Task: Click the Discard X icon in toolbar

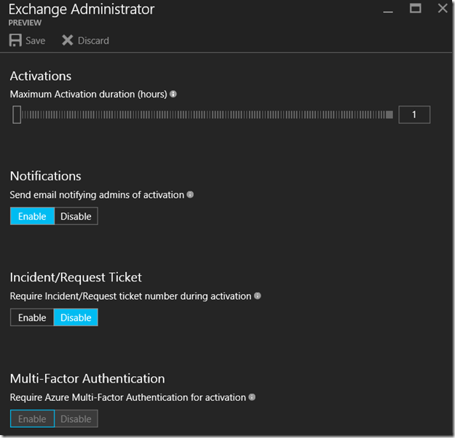Action: click(x=68, y=40)
